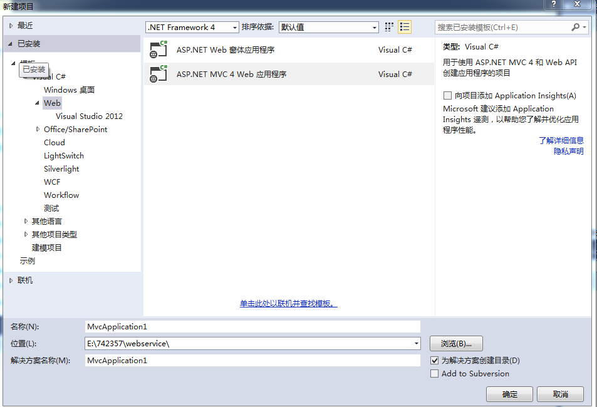Viewport: 597px width, 407px height.
Task: Select WCF tree item
Action: click(52, 182)
